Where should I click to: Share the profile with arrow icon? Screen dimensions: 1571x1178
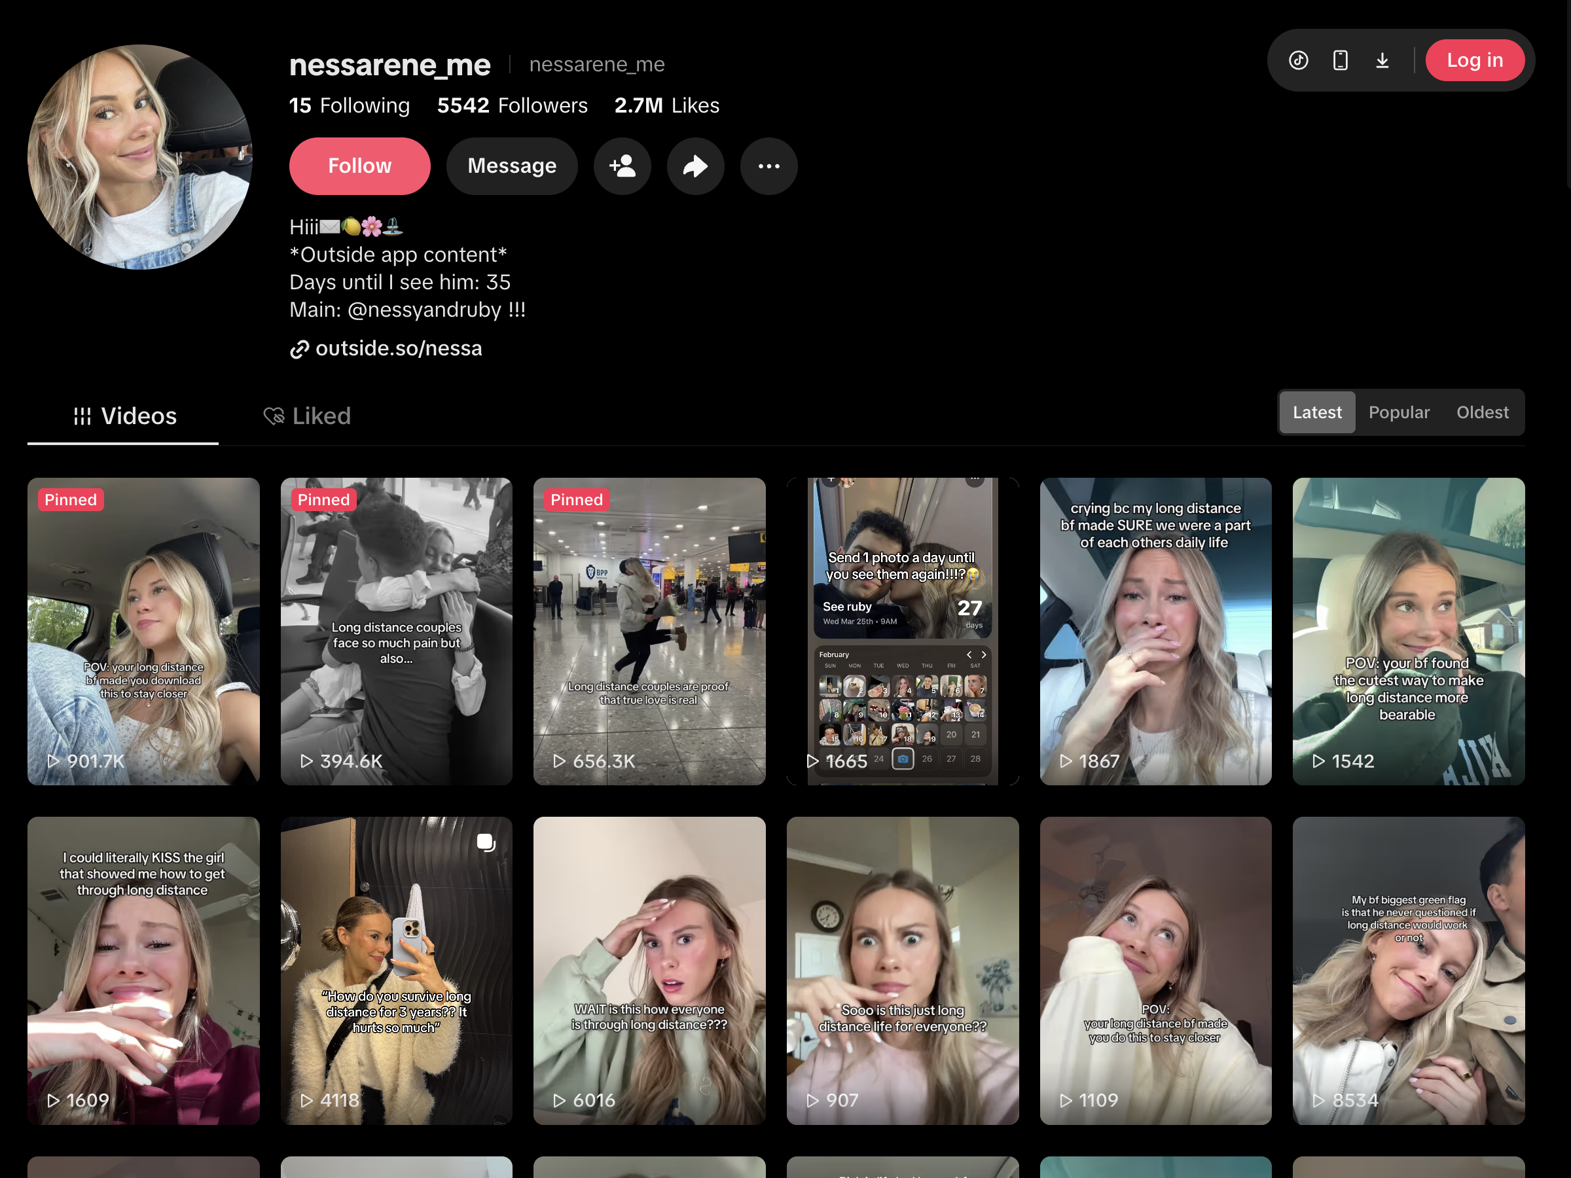coord(695,166)
